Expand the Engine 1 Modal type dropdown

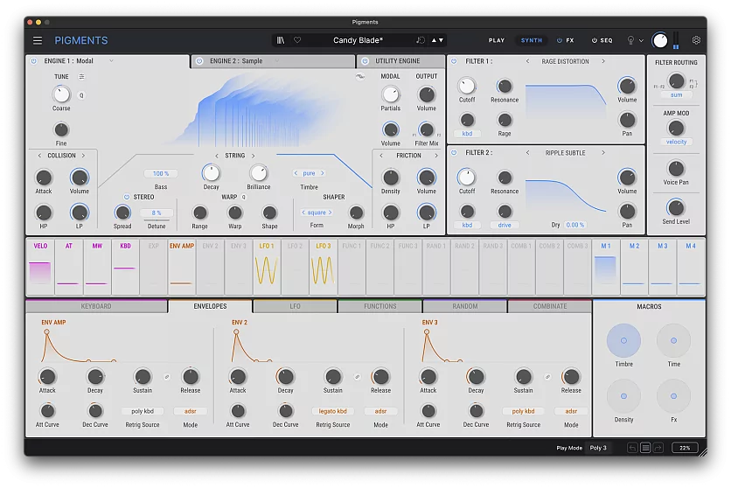[111, 61]
